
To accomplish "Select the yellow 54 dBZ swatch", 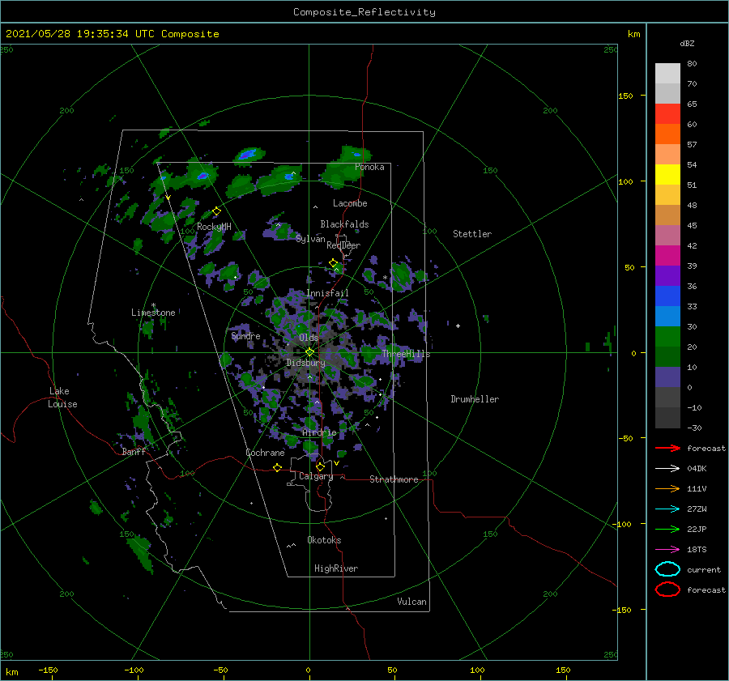I will [x=667, y=174].
